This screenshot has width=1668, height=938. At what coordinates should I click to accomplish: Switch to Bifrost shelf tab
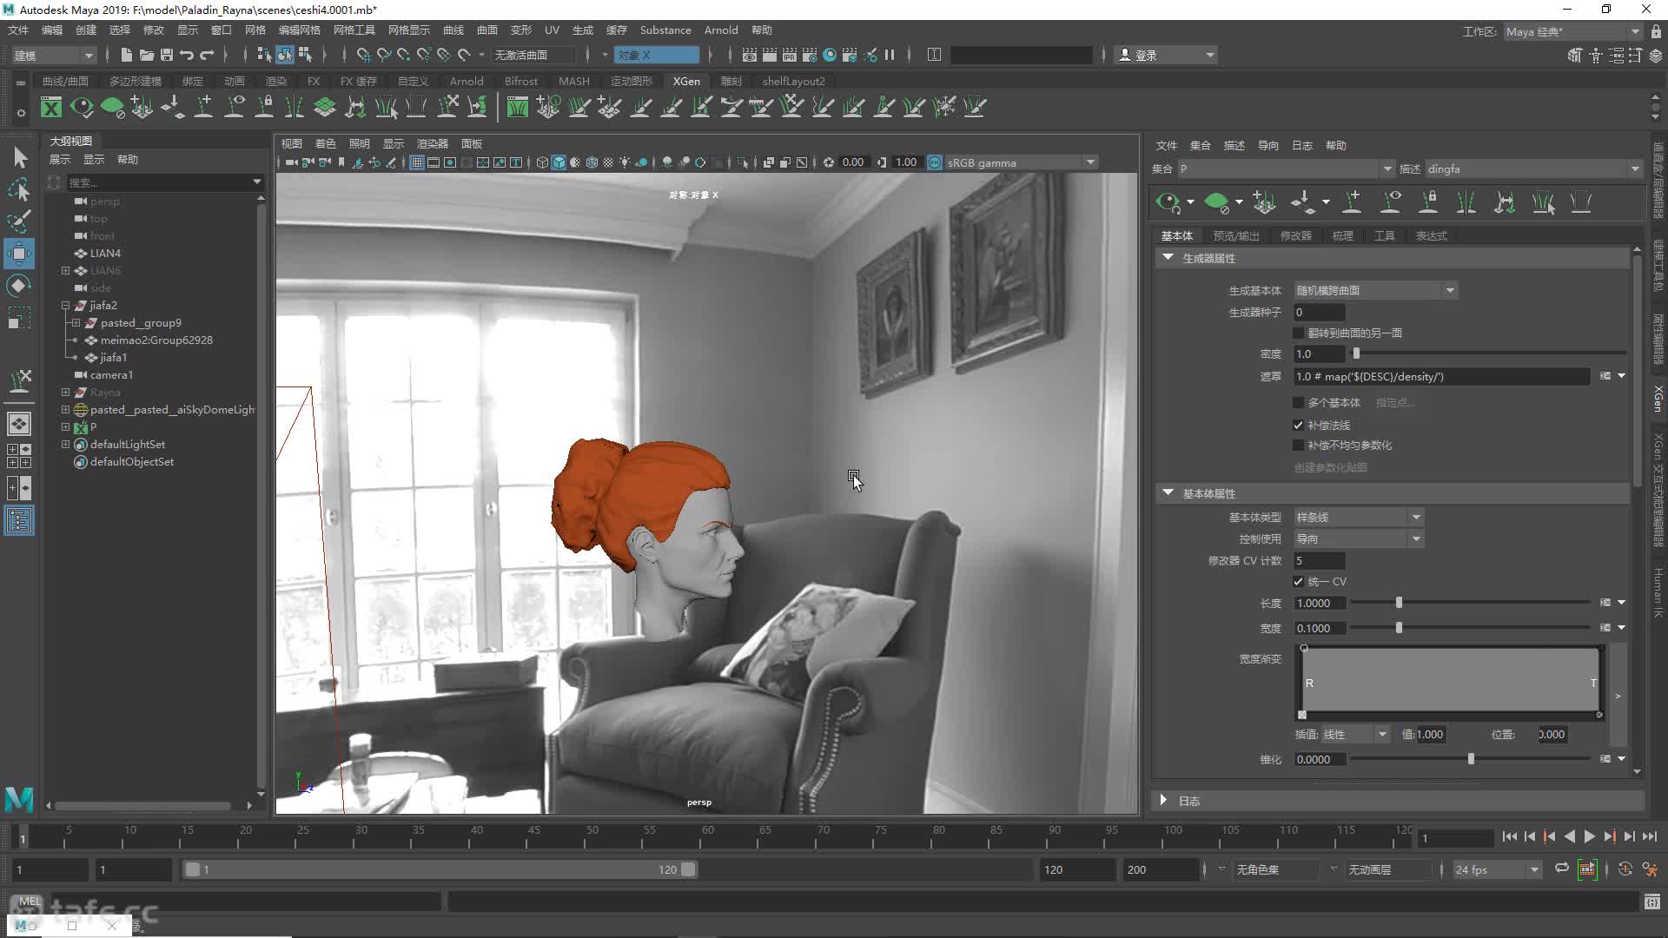521,82
